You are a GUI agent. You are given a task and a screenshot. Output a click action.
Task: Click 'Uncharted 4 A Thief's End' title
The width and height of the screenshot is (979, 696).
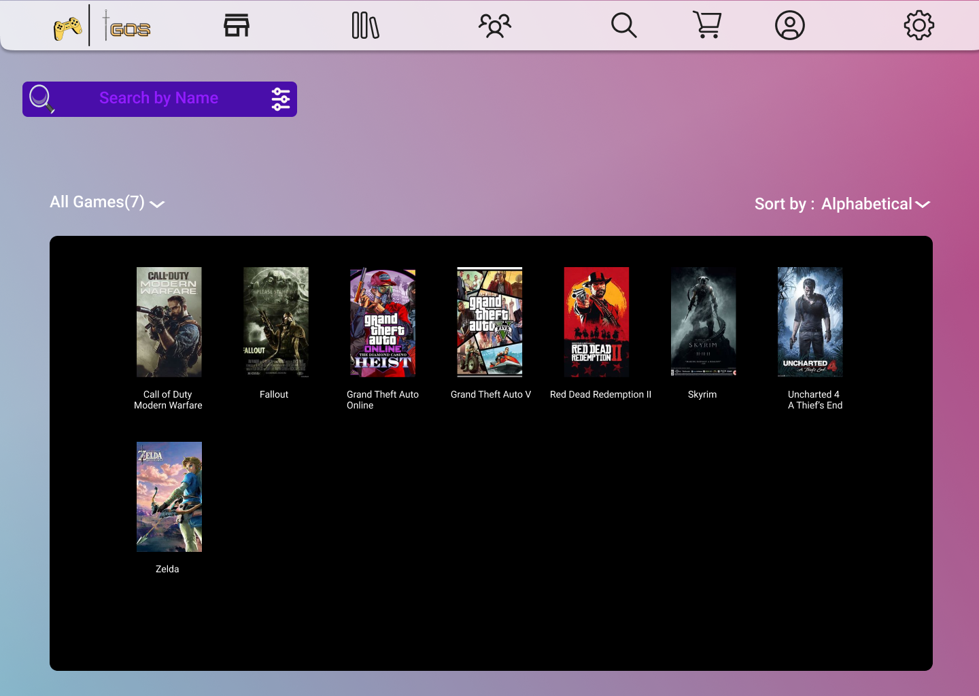click(814, 400)
